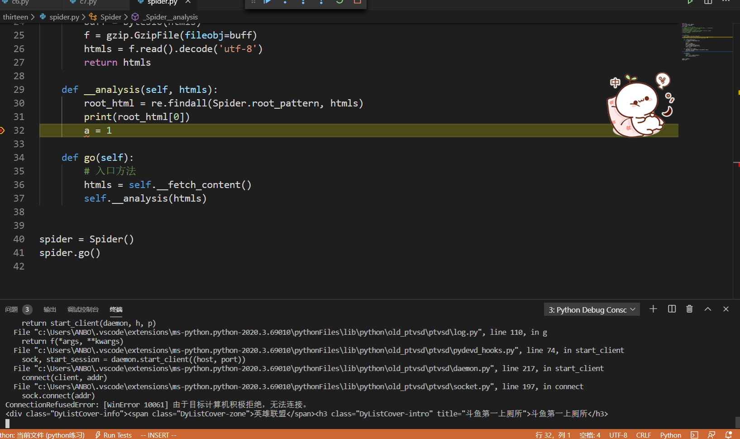The image size is (740, 439).
Task: Open the thirteen folder breadcrumb
Action: click(15, 17)
